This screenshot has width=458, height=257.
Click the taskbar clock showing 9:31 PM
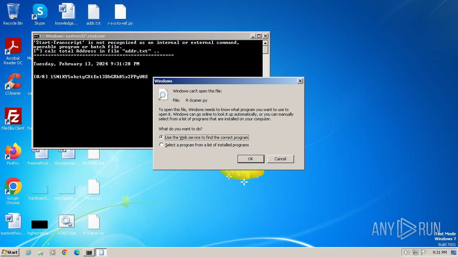(439, 252)
